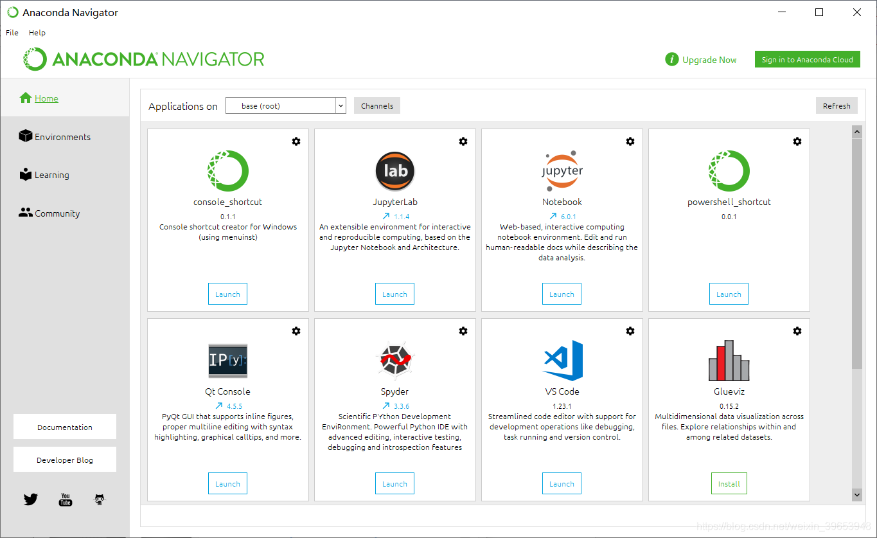This screenshot has height=538, width=877.
Task: Launch powershell_shortcut
Action: (x=729, y=294)
